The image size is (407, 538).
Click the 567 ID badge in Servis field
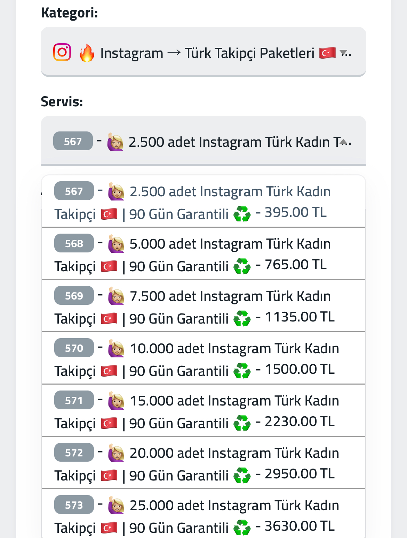click(x=73, y=141)
